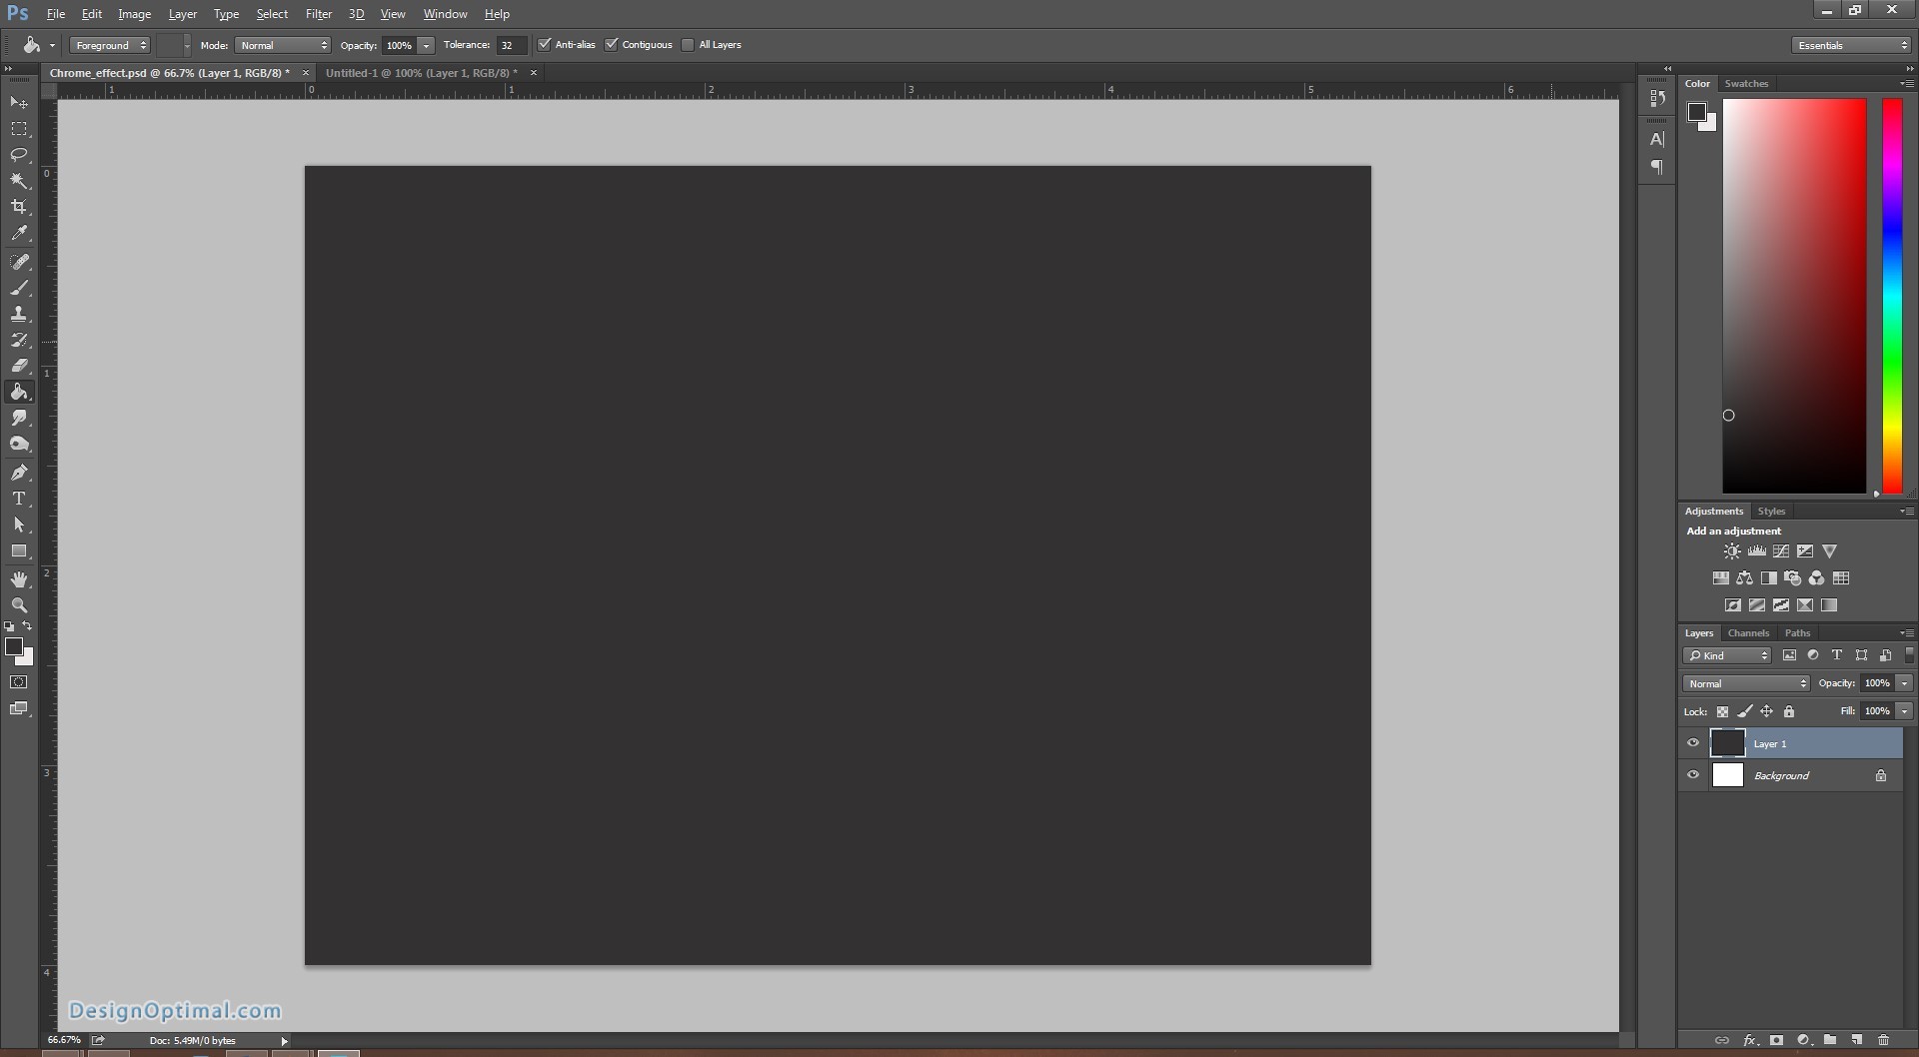Viewport: 1919px width, 1057px height.
Task: Select the Hand tool
Action: coord(19,579)
